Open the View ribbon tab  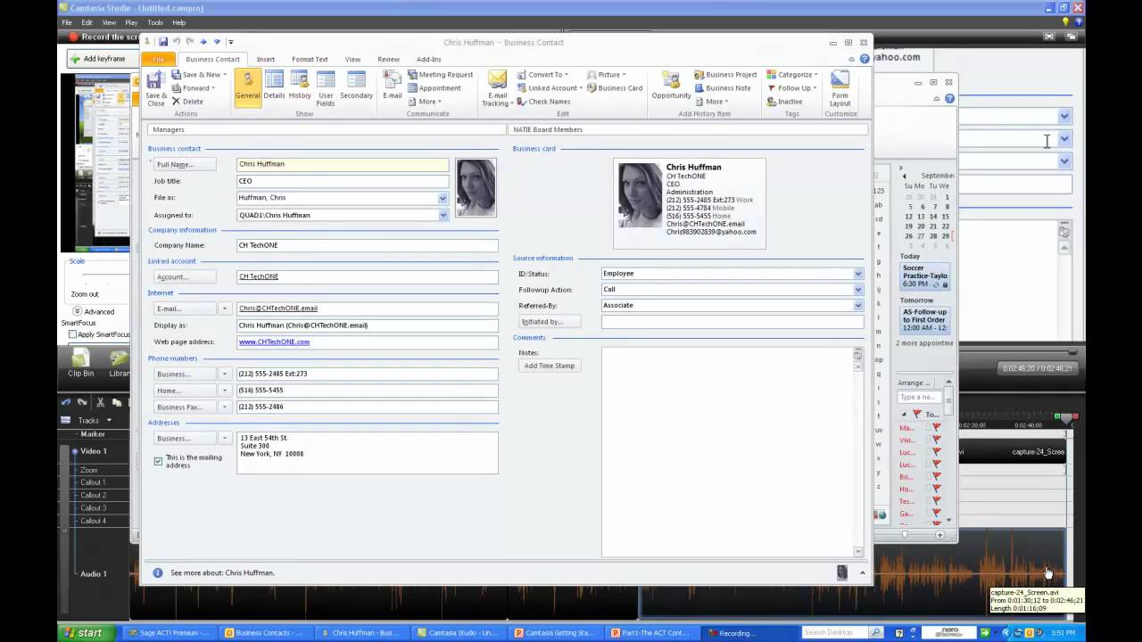(352, 59)
